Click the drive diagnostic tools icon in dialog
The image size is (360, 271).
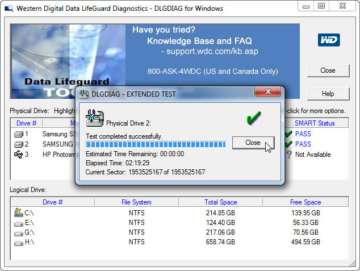pyautogui.click(x=95, y=118)
